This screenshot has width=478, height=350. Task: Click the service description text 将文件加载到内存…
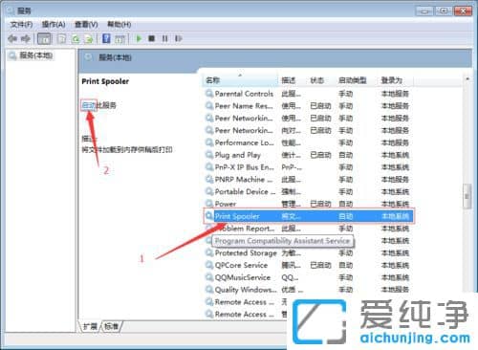127,149
